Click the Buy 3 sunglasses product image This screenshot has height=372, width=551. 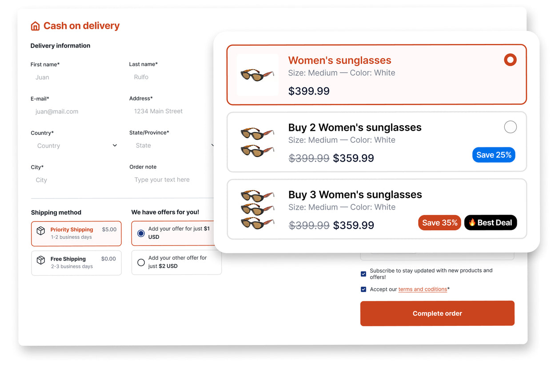(257, 209)
